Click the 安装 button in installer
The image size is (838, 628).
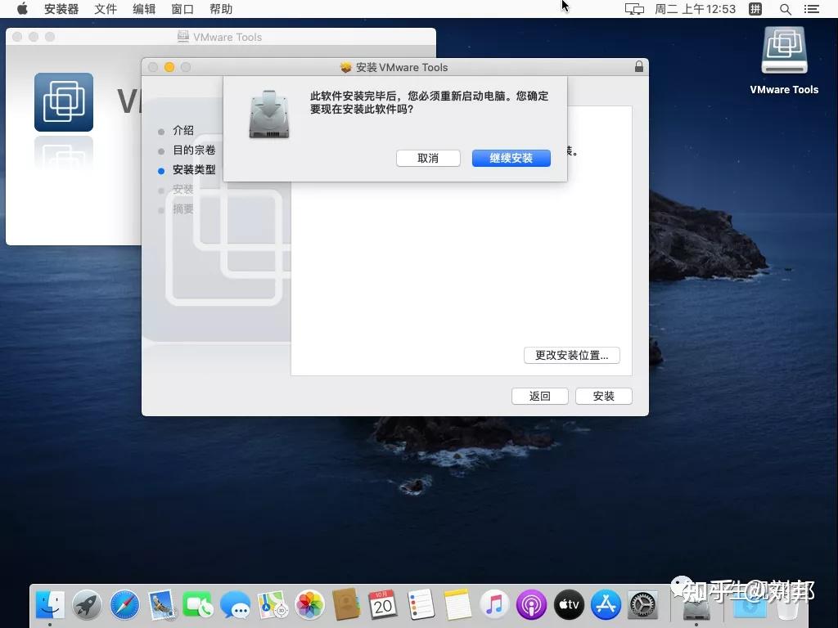[x=604, y=397]
